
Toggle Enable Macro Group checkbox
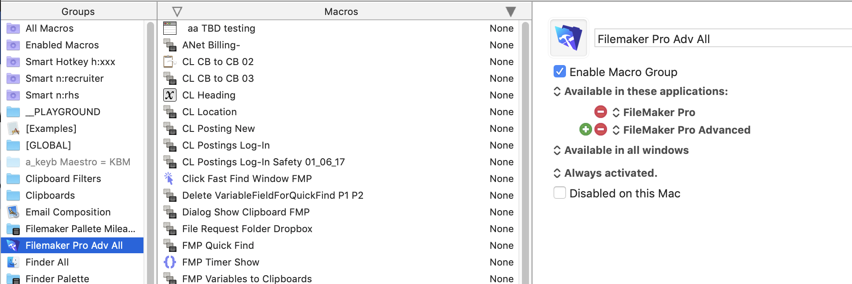[x=559, y=71]
